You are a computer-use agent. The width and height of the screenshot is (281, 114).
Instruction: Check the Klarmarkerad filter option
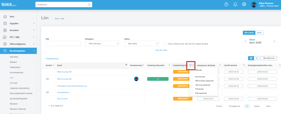192,93
